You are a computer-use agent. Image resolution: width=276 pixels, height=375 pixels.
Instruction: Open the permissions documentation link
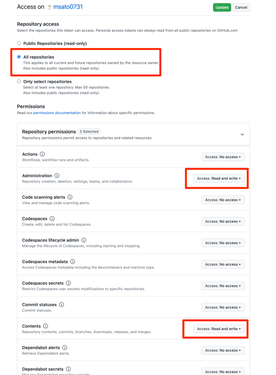[57, 113]
